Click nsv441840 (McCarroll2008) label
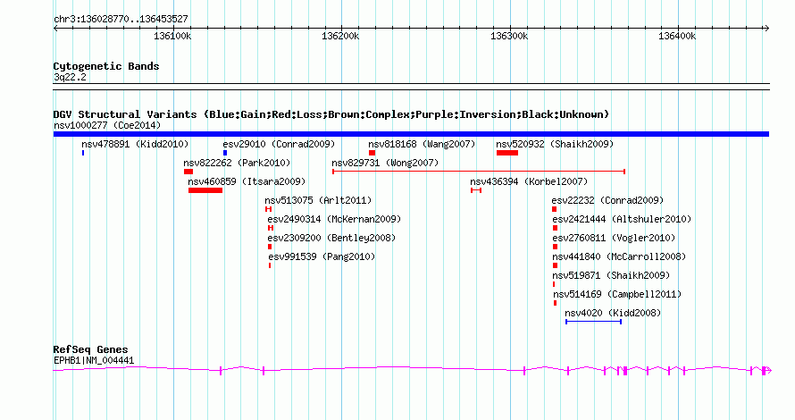The image size is (795, 420). pyautogui.click(x=619, y=256)
